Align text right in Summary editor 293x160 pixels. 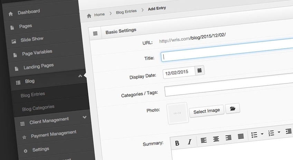(x=228, y=138)
